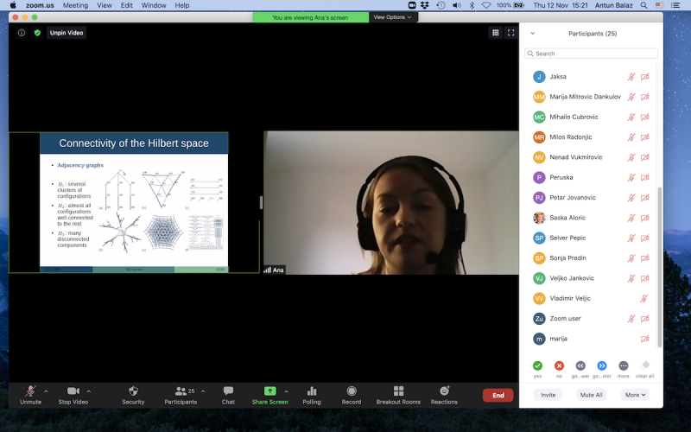Click green encryption shield icon

(37, 33)
